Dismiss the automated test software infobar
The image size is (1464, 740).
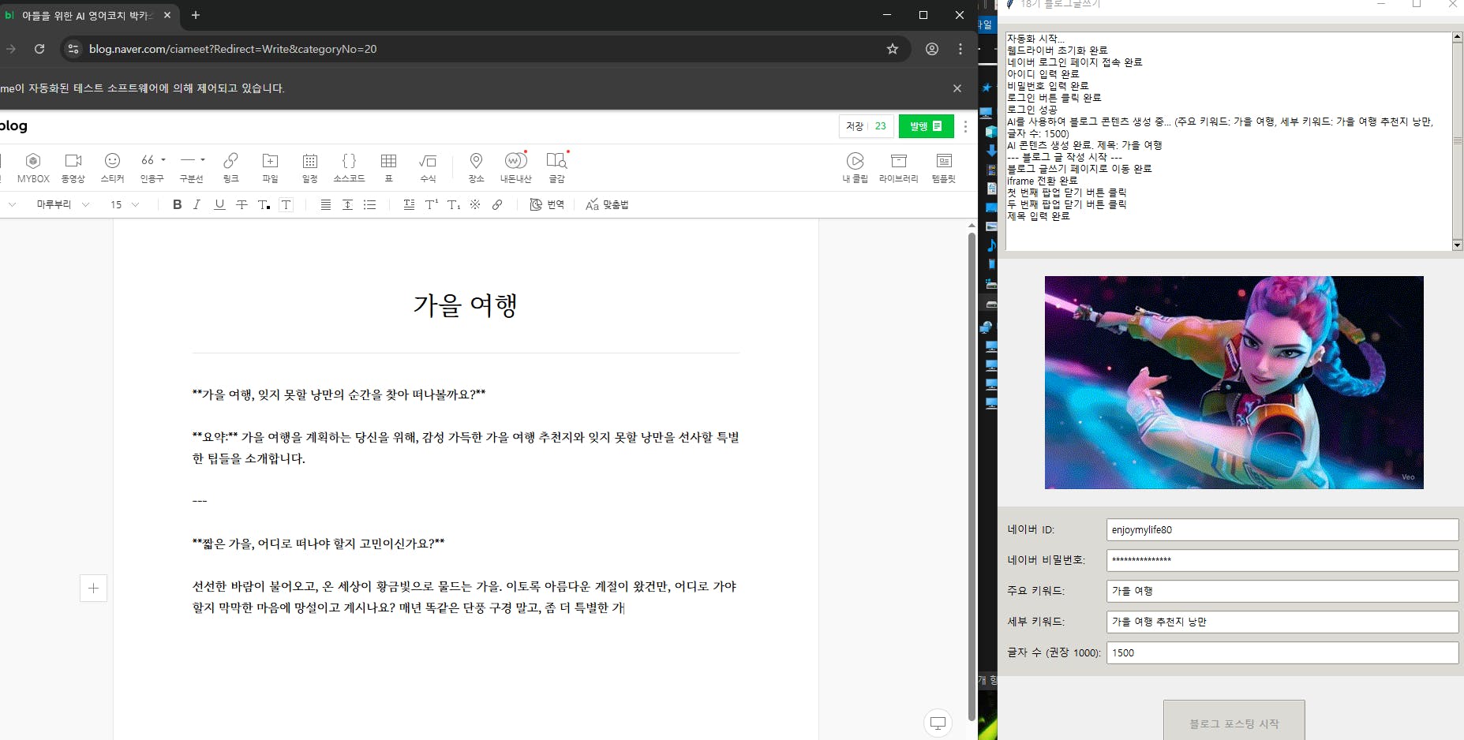click(x=957, y=88)
